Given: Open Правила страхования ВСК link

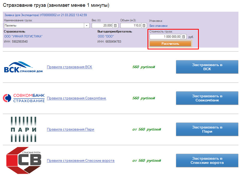Looking at the screenshot, I should click(70, 67).
